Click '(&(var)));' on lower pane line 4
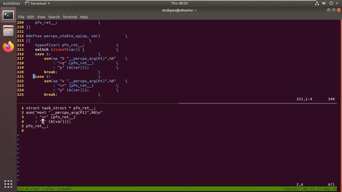This screenshot has width=342, height=192. (59, 122)
